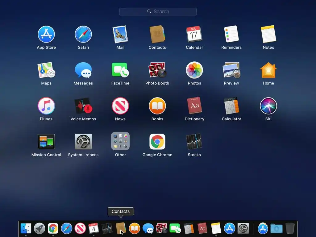Launch Books from the Launchpad grid
Image resolution: width=316 pixels, height=237 pixels.
157,106
